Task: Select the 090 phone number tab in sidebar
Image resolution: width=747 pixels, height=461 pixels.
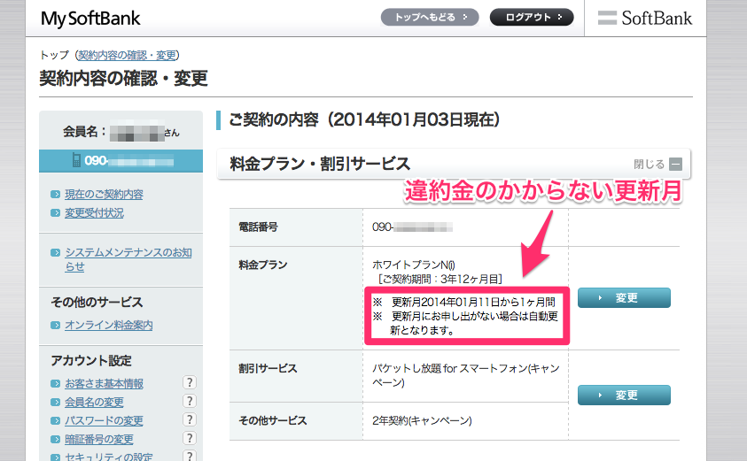Action: 121,161
